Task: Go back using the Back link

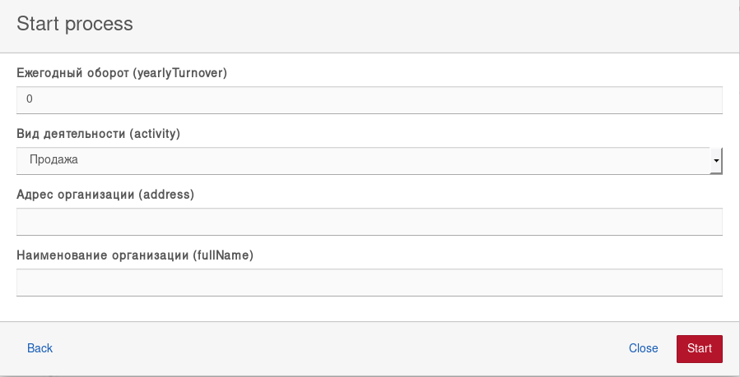Action: click(40, 348)
